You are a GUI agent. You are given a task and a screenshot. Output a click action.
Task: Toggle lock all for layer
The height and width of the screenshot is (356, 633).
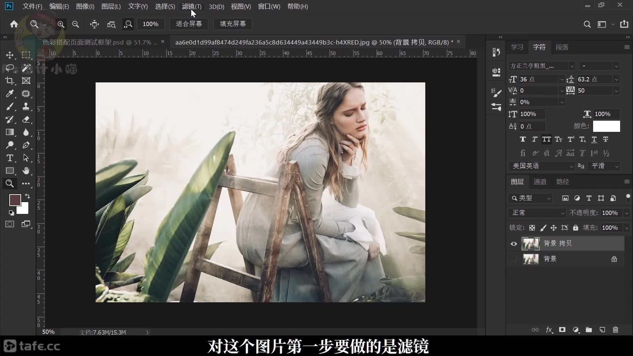coord(575,228)
